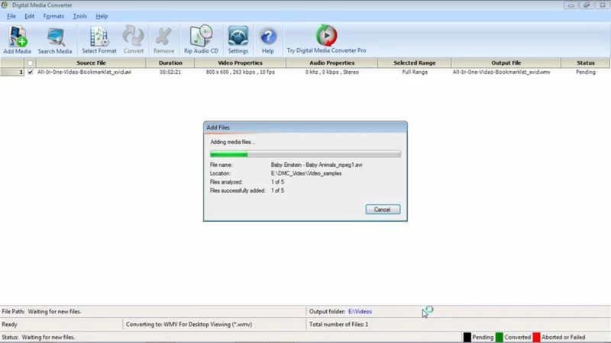Click the Convert toolbar icon

(x=133, y=40)
